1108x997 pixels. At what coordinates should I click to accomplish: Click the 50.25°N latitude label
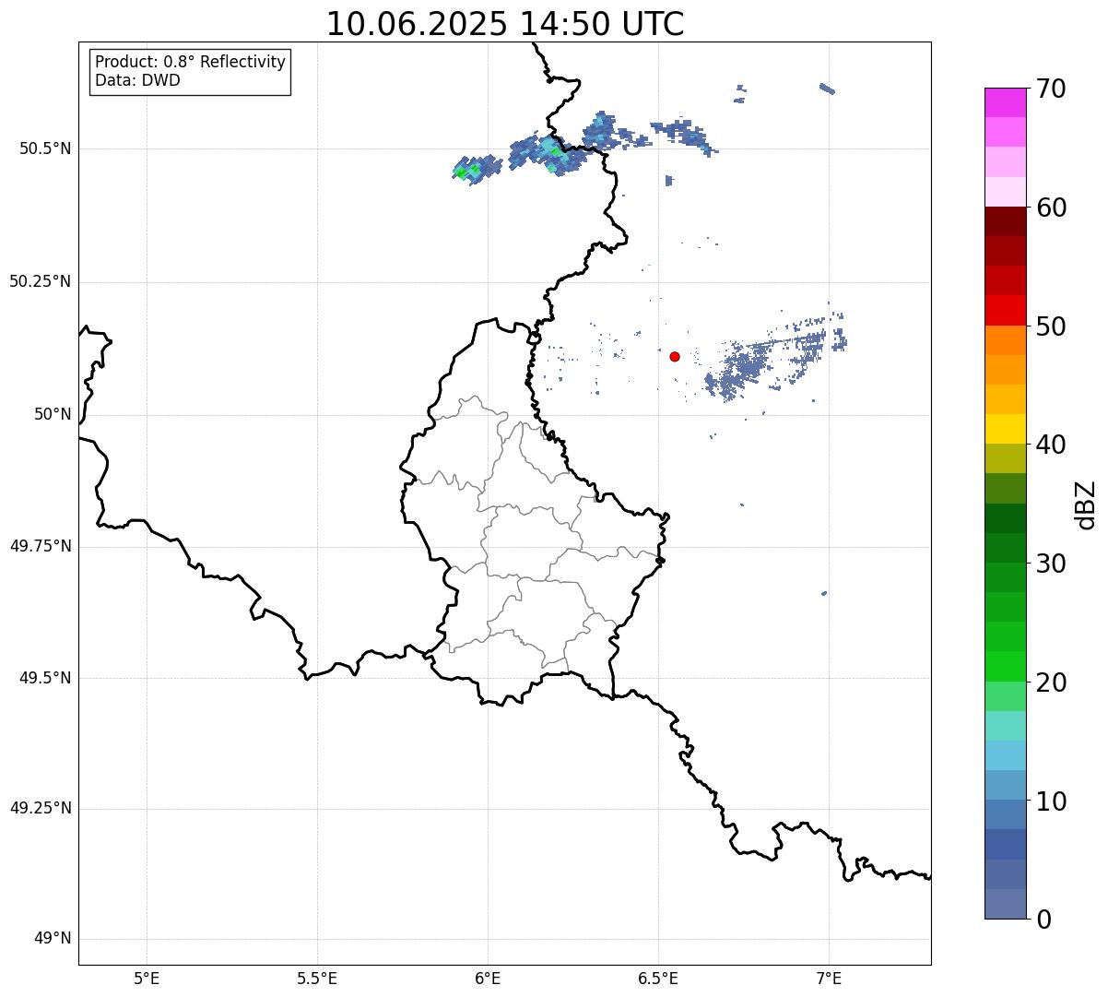click(x=40, y=281)
